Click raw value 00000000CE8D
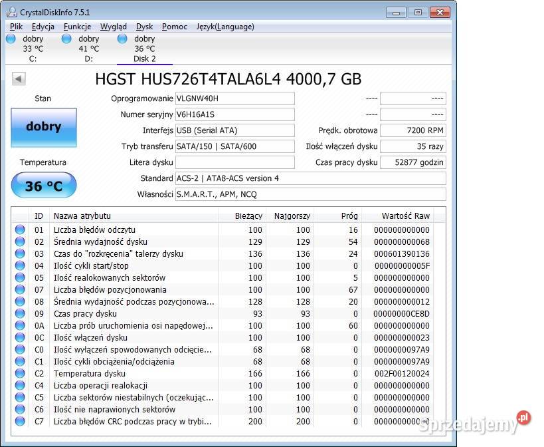This screenshot has height=447, width=544. click(x=401, y=313)
